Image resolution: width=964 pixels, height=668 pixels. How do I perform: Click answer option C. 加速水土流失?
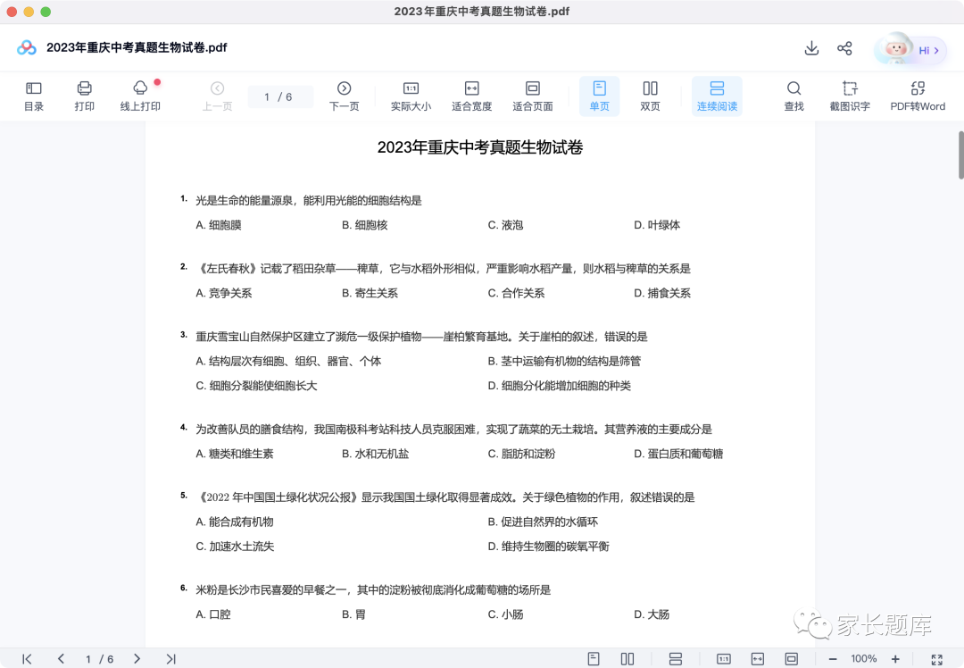point(235,547)
